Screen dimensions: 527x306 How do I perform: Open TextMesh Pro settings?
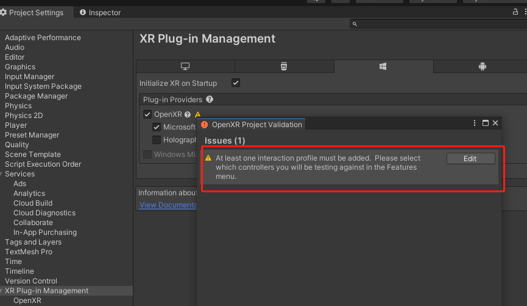(29, 252)
